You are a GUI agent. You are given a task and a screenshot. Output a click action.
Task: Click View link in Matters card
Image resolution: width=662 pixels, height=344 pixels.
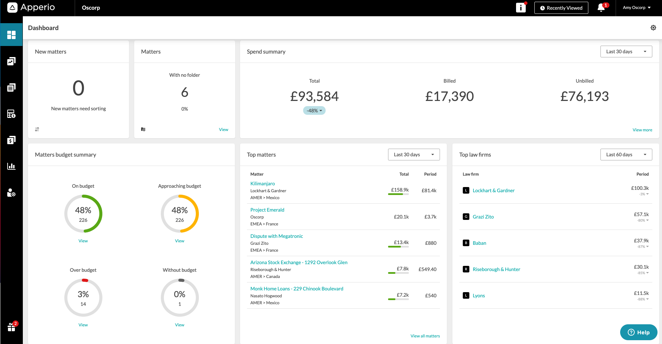point(223,130)
